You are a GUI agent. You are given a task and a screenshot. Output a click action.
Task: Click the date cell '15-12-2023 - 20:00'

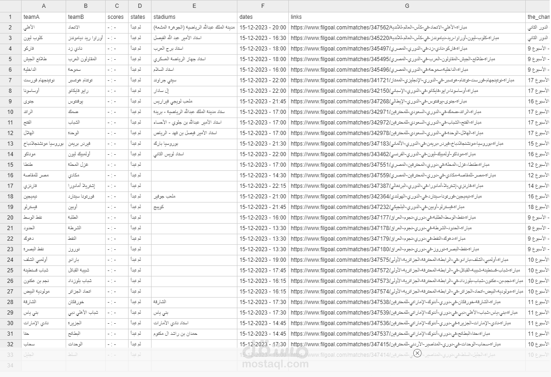click(x=263, y=28)
